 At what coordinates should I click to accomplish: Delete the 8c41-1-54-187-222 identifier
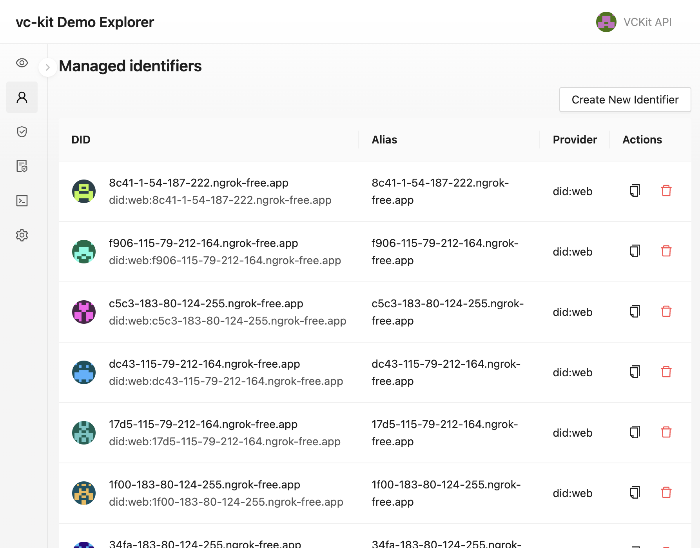pos(666,191)
